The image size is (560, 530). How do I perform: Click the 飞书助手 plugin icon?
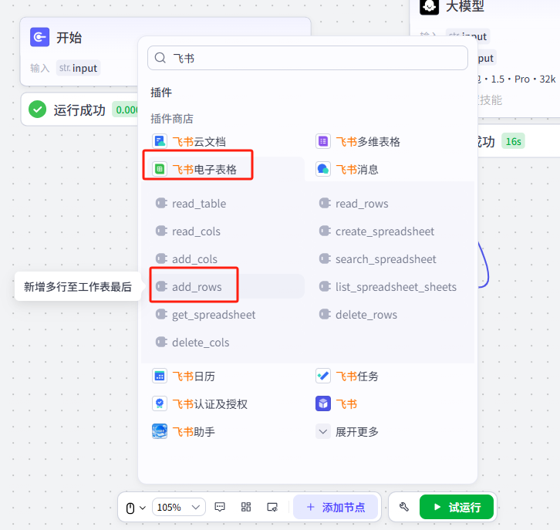click(x=160, y=431)
